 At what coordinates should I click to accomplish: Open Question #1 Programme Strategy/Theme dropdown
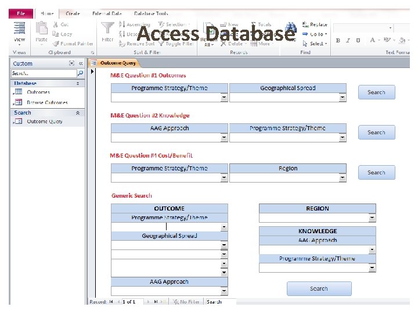coord(224,98)
